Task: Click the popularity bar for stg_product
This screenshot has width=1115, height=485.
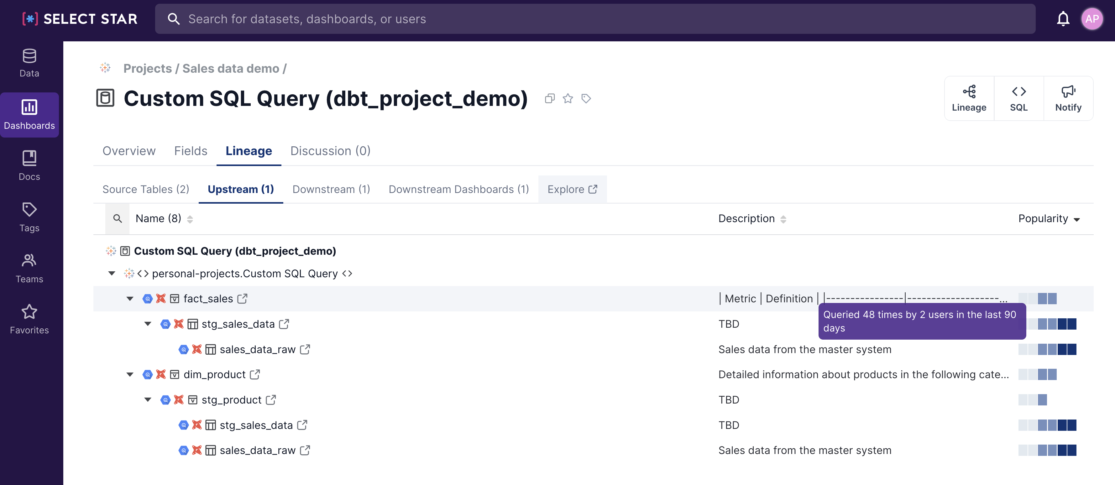Action: [1033, 400]
